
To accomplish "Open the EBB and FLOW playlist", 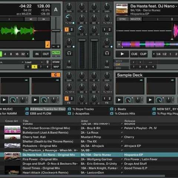I will click(x=41, y=113).
